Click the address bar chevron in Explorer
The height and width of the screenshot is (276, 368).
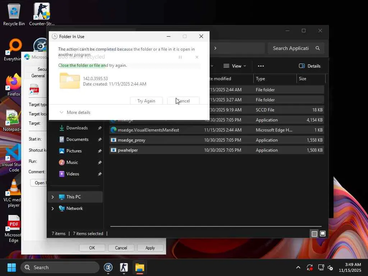(215, 49)
